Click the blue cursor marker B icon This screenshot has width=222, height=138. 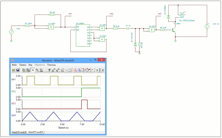79,70
